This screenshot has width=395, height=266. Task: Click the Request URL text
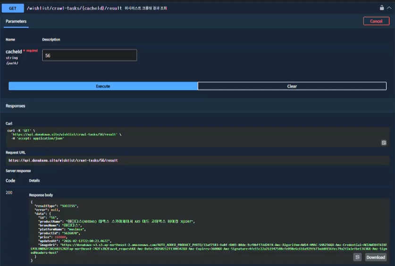click(63, 160)
